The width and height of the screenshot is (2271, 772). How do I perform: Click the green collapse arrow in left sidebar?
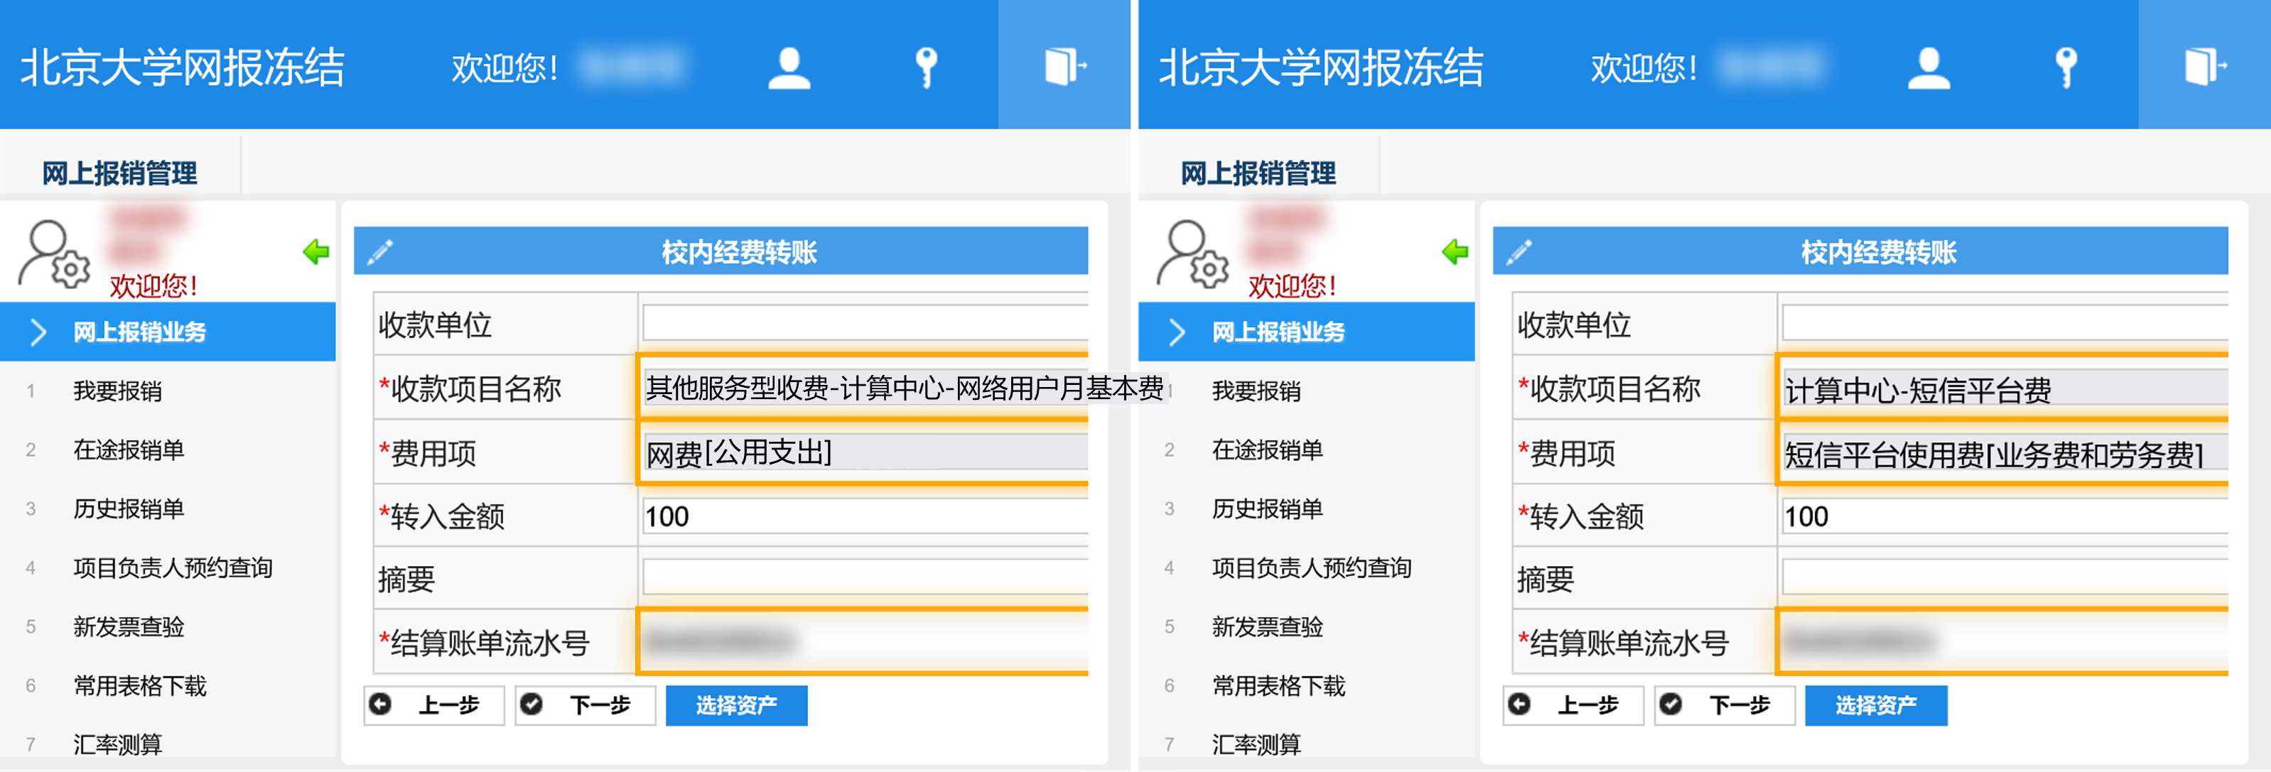[x=315, y=252]
